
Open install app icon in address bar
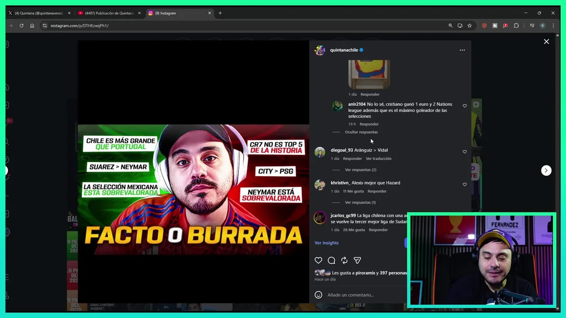pyautogui.click(x=460, y=26)
